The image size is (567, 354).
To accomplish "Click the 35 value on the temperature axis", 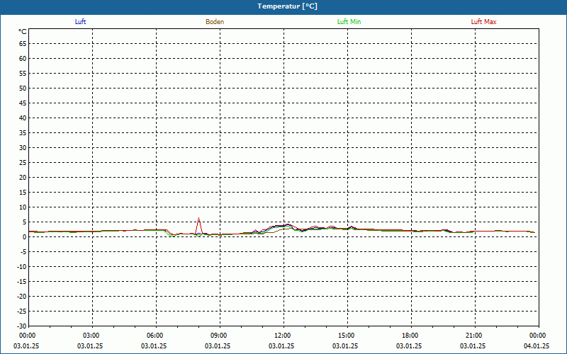I will [23, 133].
